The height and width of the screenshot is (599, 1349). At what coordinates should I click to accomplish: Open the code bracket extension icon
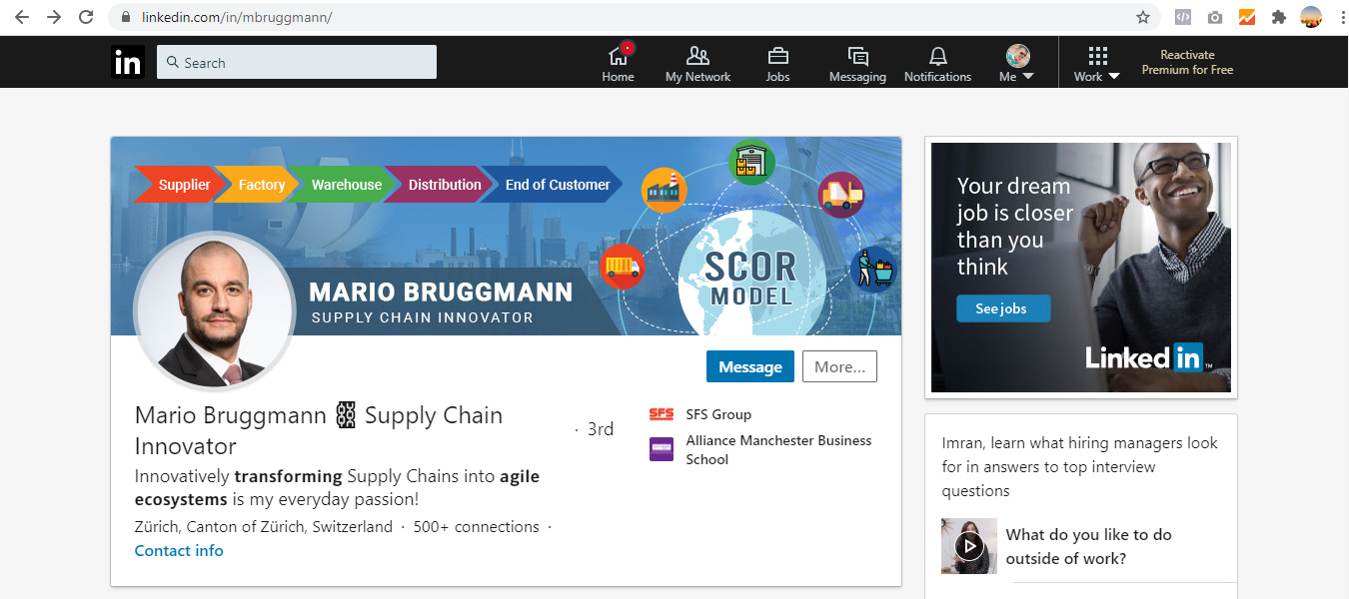(x=1182, y=17)
